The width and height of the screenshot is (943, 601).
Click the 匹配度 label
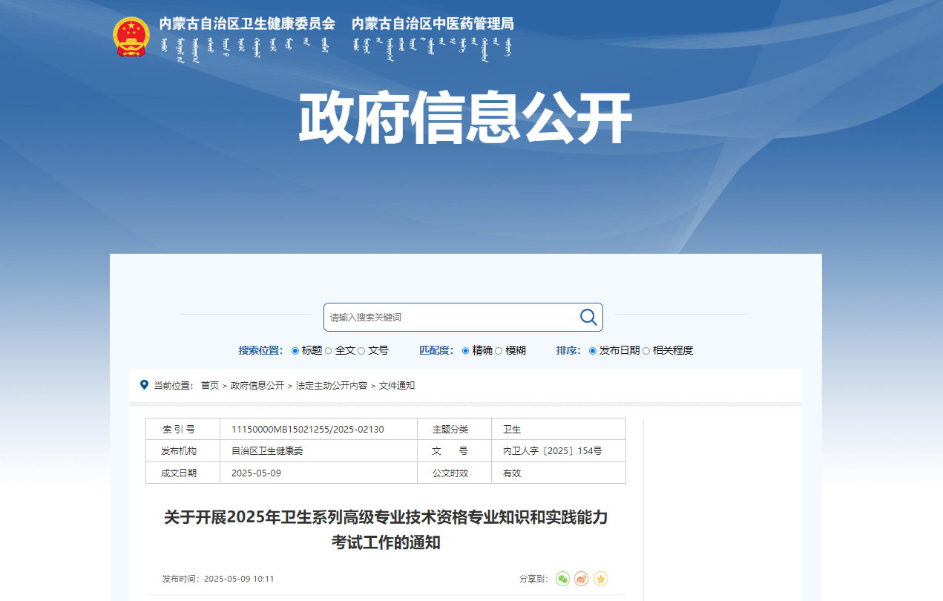coord(436,351)
